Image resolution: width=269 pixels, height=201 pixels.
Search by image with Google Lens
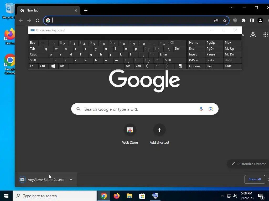pyautogui.click(x=211, y=109)
